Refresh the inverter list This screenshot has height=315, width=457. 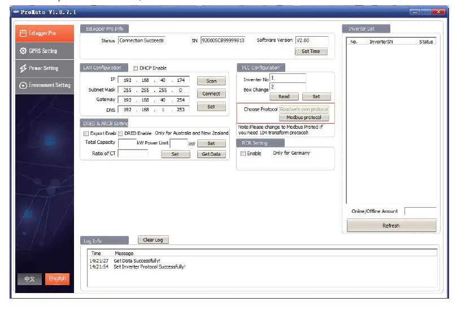point(391,226)
